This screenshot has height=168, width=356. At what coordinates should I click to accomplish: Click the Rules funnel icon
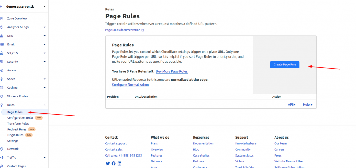tap(2, 105)
